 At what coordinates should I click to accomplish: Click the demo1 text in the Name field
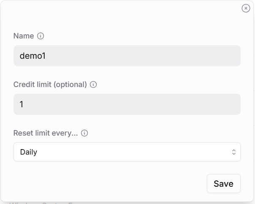point(33,56)
